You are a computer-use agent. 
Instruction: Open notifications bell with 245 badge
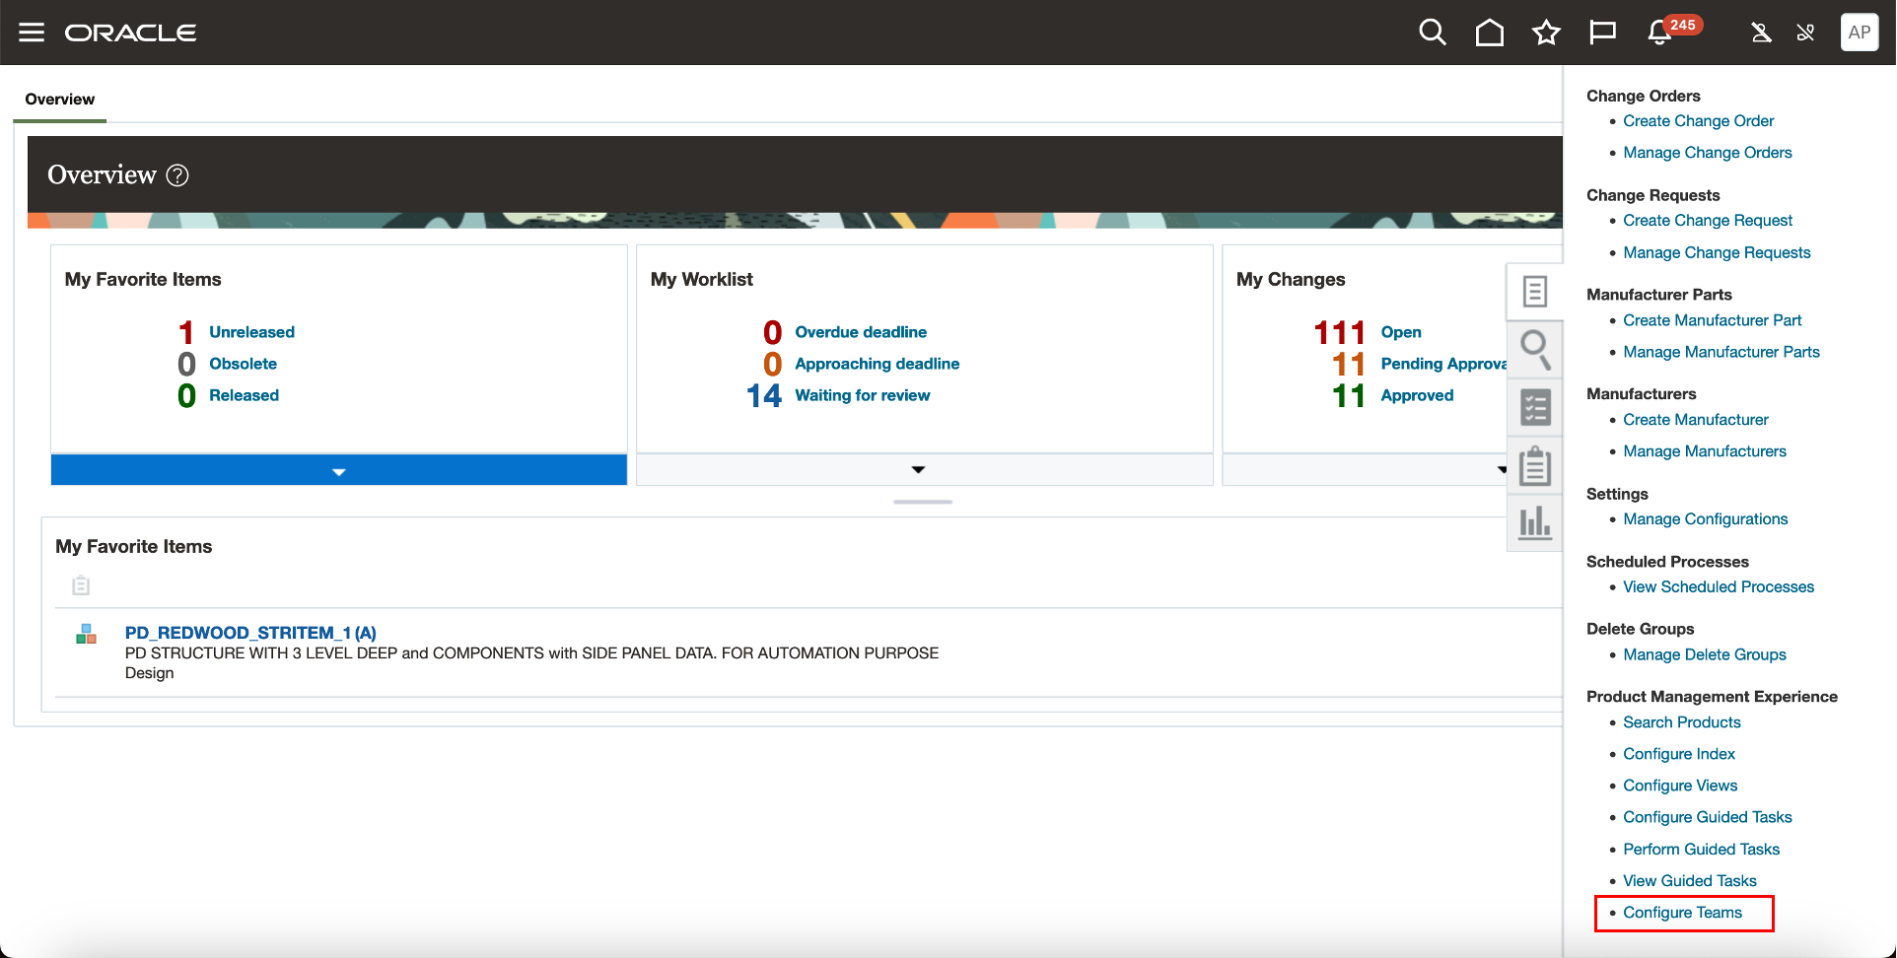1660,33
